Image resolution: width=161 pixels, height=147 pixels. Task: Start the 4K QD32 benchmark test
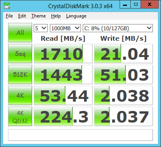[20, 116]
